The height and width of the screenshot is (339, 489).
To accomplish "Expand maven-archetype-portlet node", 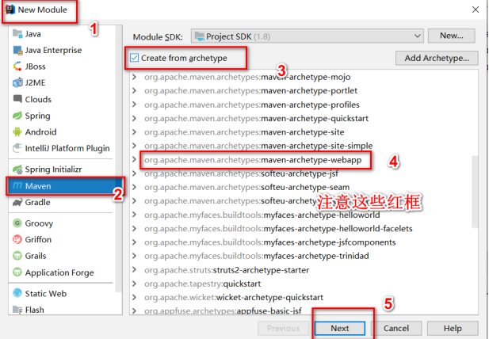I will 135,90.
